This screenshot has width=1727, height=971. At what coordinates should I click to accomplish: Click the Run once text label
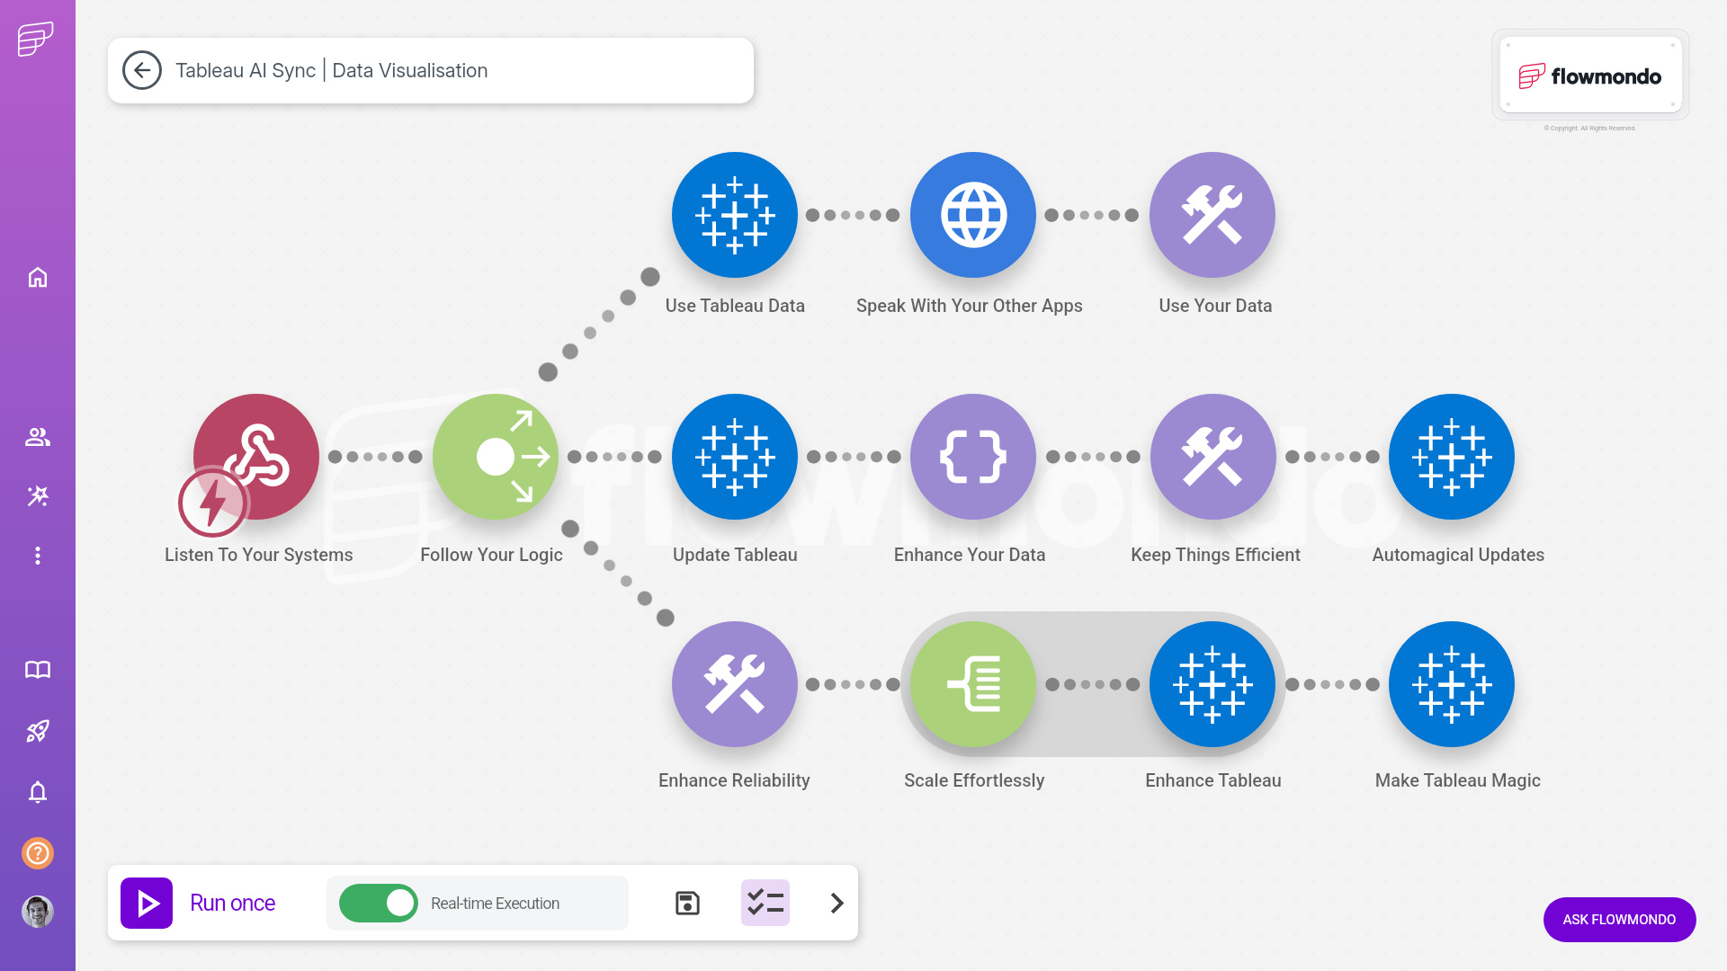[233, 903]
